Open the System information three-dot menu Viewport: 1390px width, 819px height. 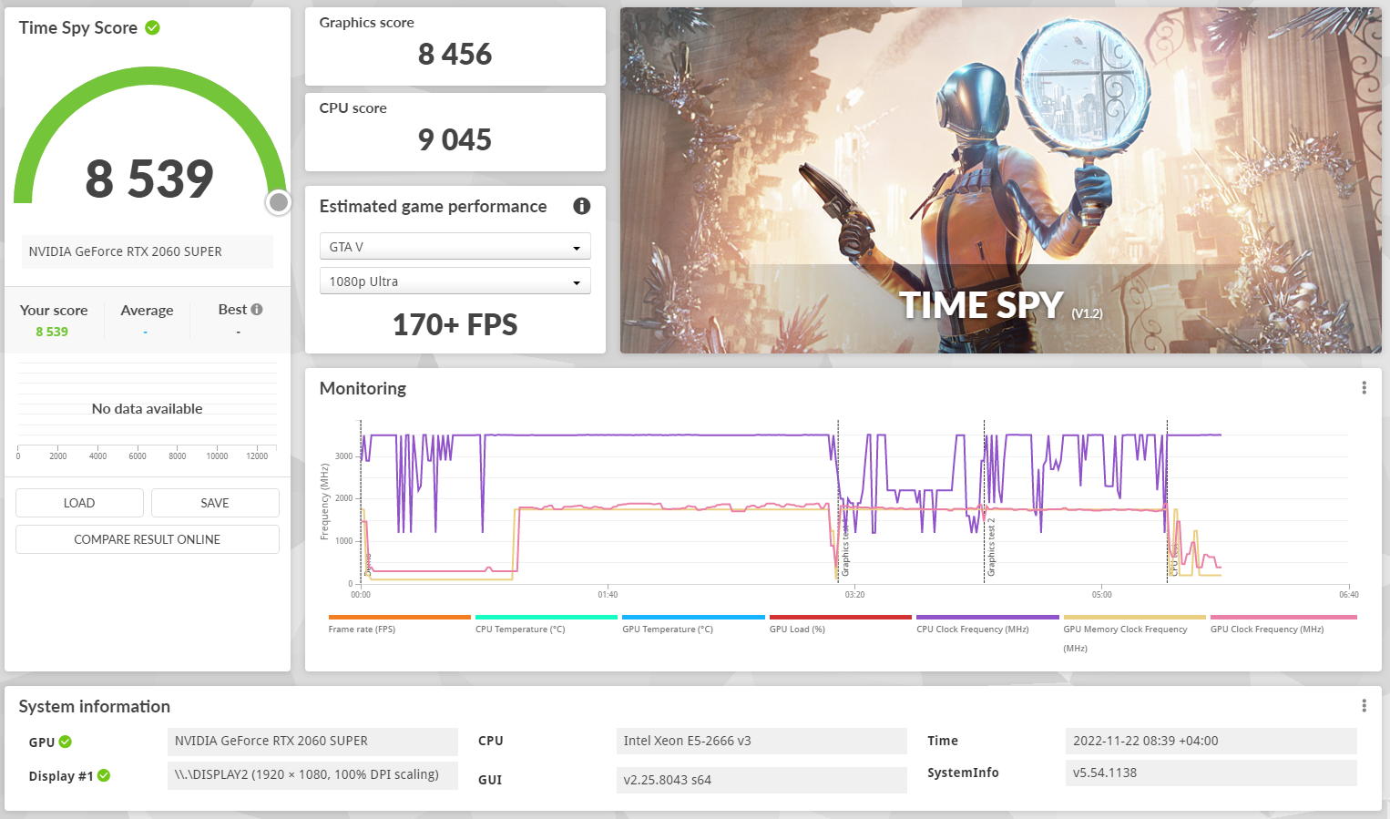click(x=1364, y=706)
